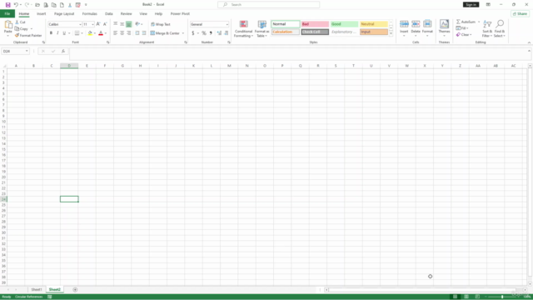Adjust the zoom slider in status bar
The image size is (533, 300).
coord(502,297)
